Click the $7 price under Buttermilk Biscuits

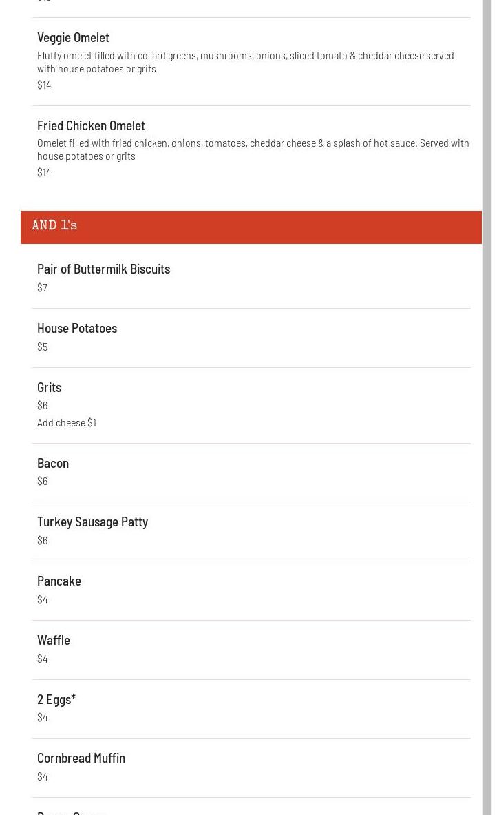42,287
